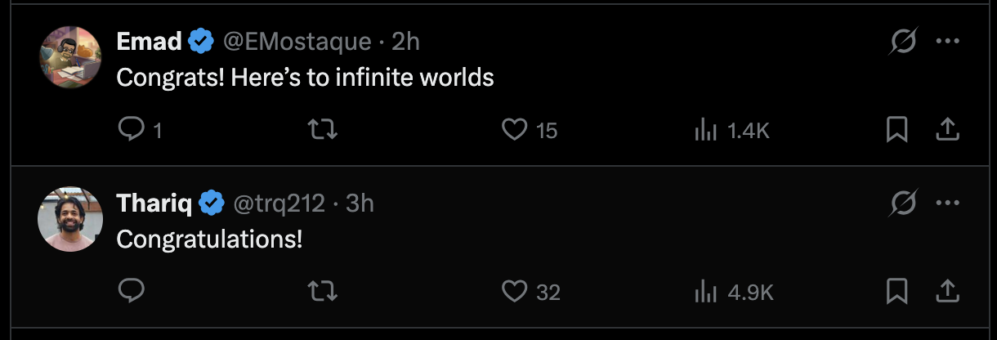Image resolution: width=997 pixels, height=340 pixels.
Task: Visit the @EMostaque handle link
Action: 297,41
